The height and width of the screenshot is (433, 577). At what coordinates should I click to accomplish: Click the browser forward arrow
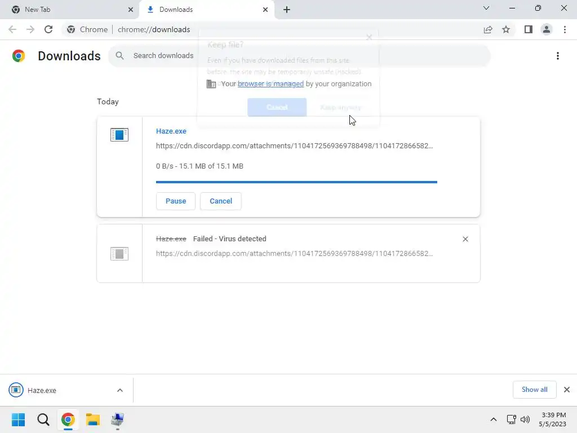click(x=30, y=29)
